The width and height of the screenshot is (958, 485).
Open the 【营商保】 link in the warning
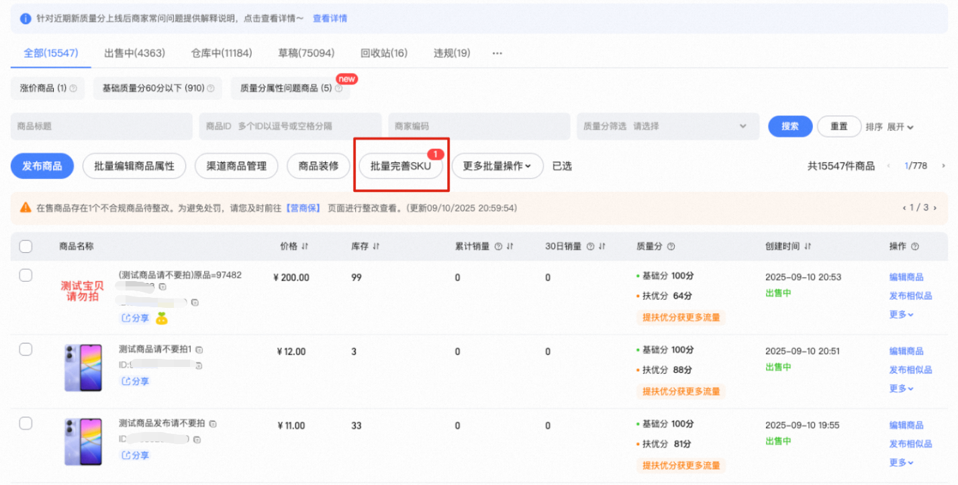point(303,208)
